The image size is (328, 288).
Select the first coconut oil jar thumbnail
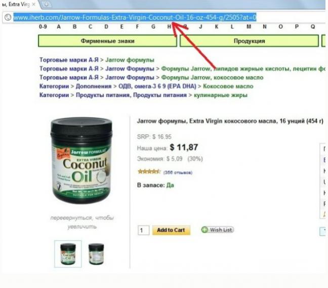(68, 254)
